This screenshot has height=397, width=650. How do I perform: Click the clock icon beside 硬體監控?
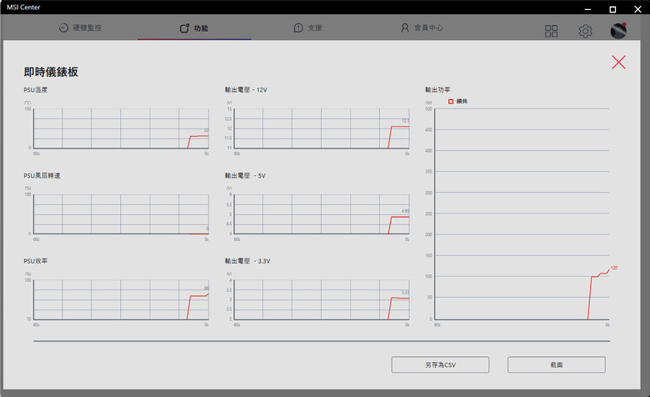click(x=63, y=28)
